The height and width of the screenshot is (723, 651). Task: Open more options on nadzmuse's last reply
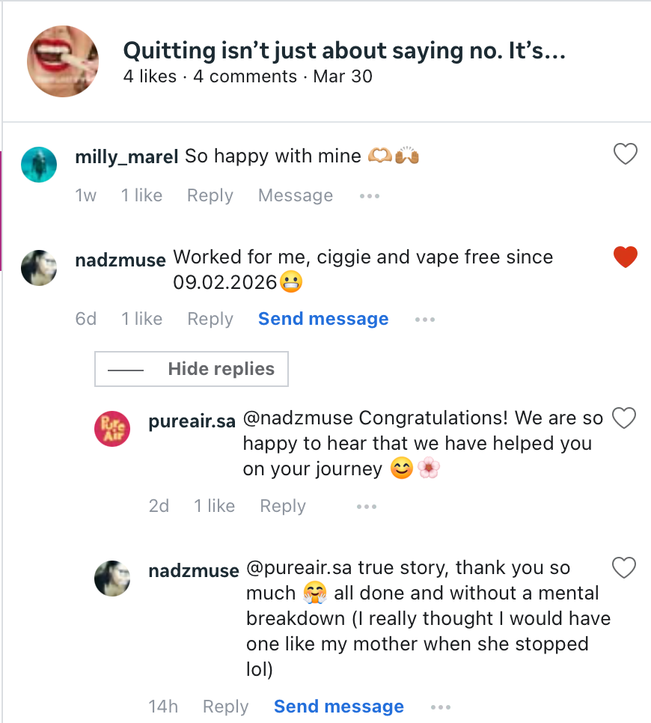pos(441,707)
